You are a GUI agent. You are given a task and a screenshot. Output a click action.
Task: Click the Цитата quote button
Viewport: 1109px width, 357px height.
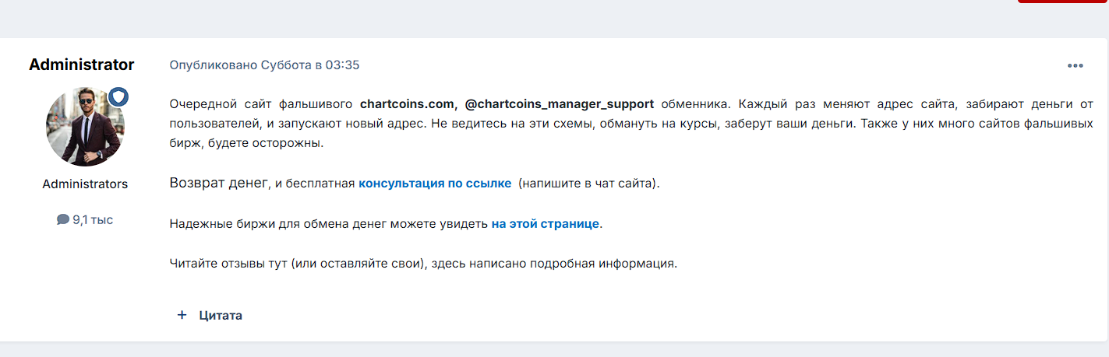pos(210,315)
